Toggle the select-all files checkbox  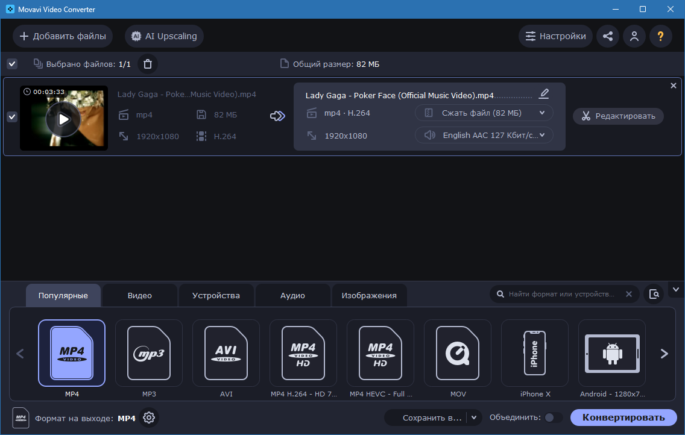(12, 64)
